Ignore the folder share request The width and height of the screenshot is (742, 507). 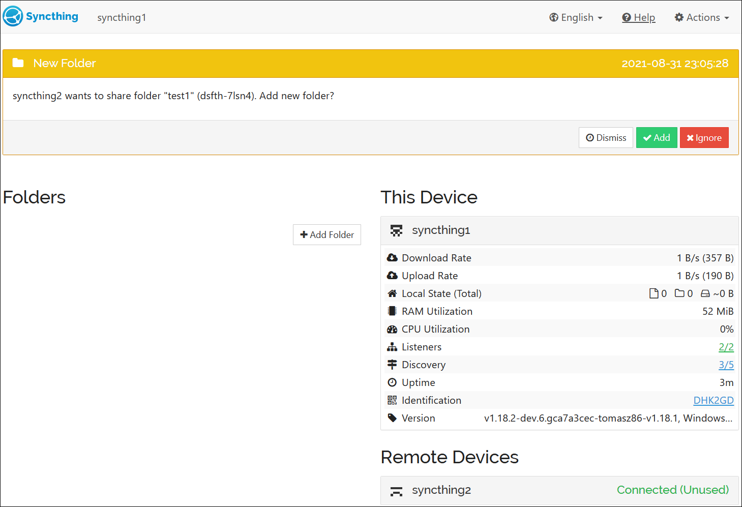[x=704, y=137]
